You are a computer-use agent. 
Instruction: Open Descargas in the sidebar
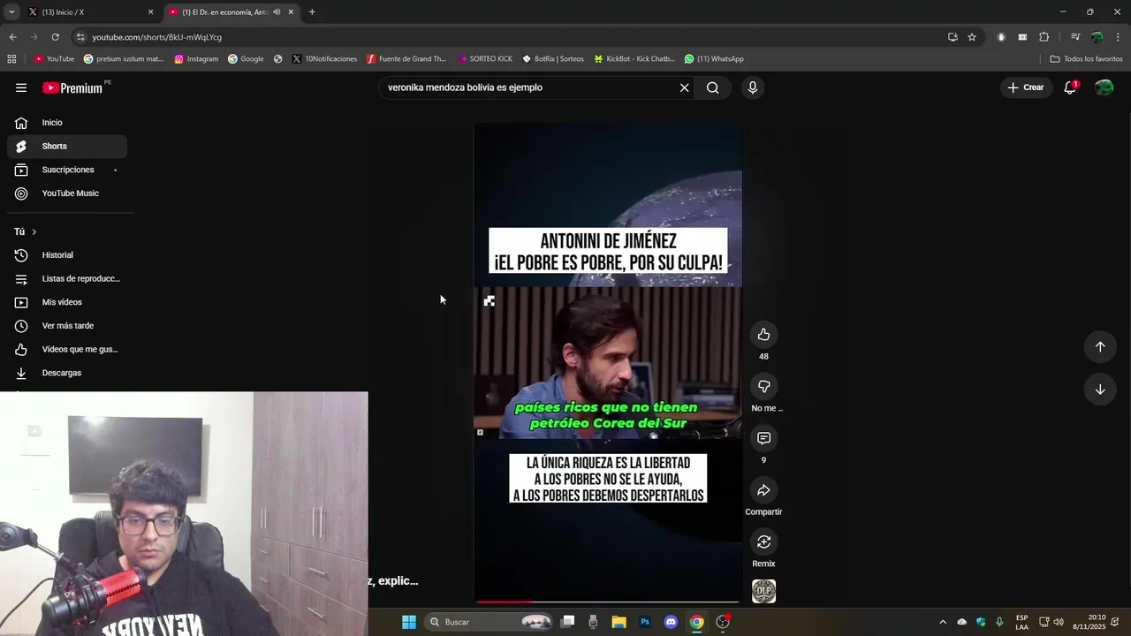pyautogui.click(x=67, y=373)
